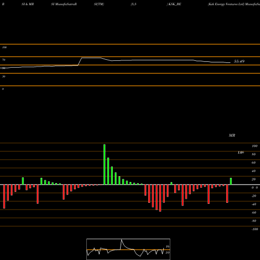Click the MR right axis label 80
Viewport: 260px width, 260px height.
254,154
